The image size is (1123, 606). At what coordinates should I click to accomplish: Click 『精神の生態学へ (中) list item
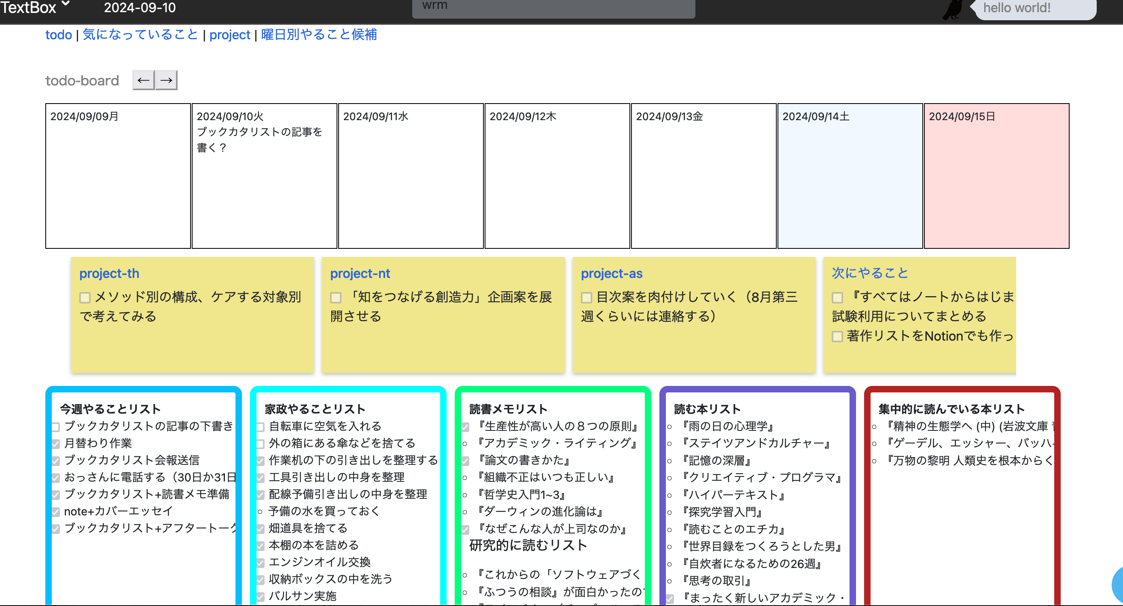(970, 426)
